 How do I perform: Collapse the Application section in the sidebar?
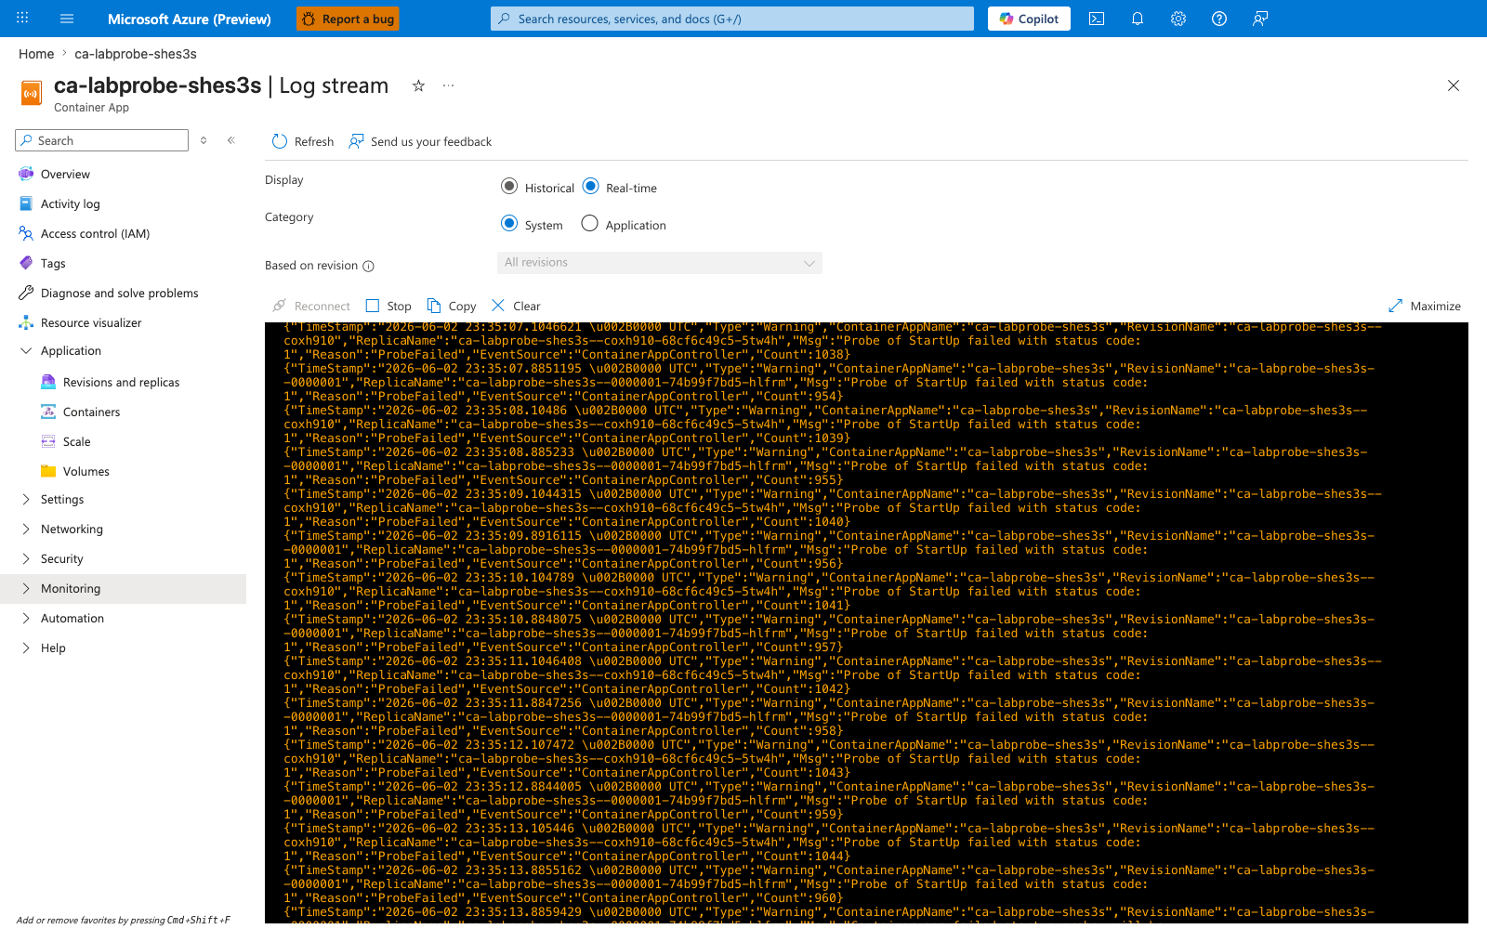(x=26, y=350)
